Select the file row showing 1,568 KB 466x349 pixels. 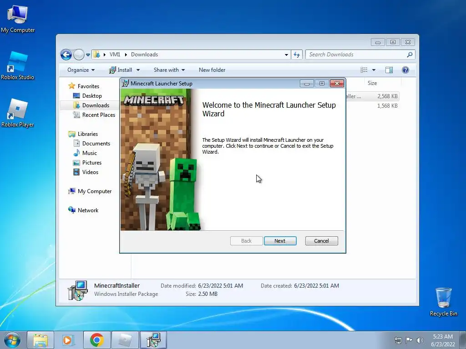tap(372, 105)
